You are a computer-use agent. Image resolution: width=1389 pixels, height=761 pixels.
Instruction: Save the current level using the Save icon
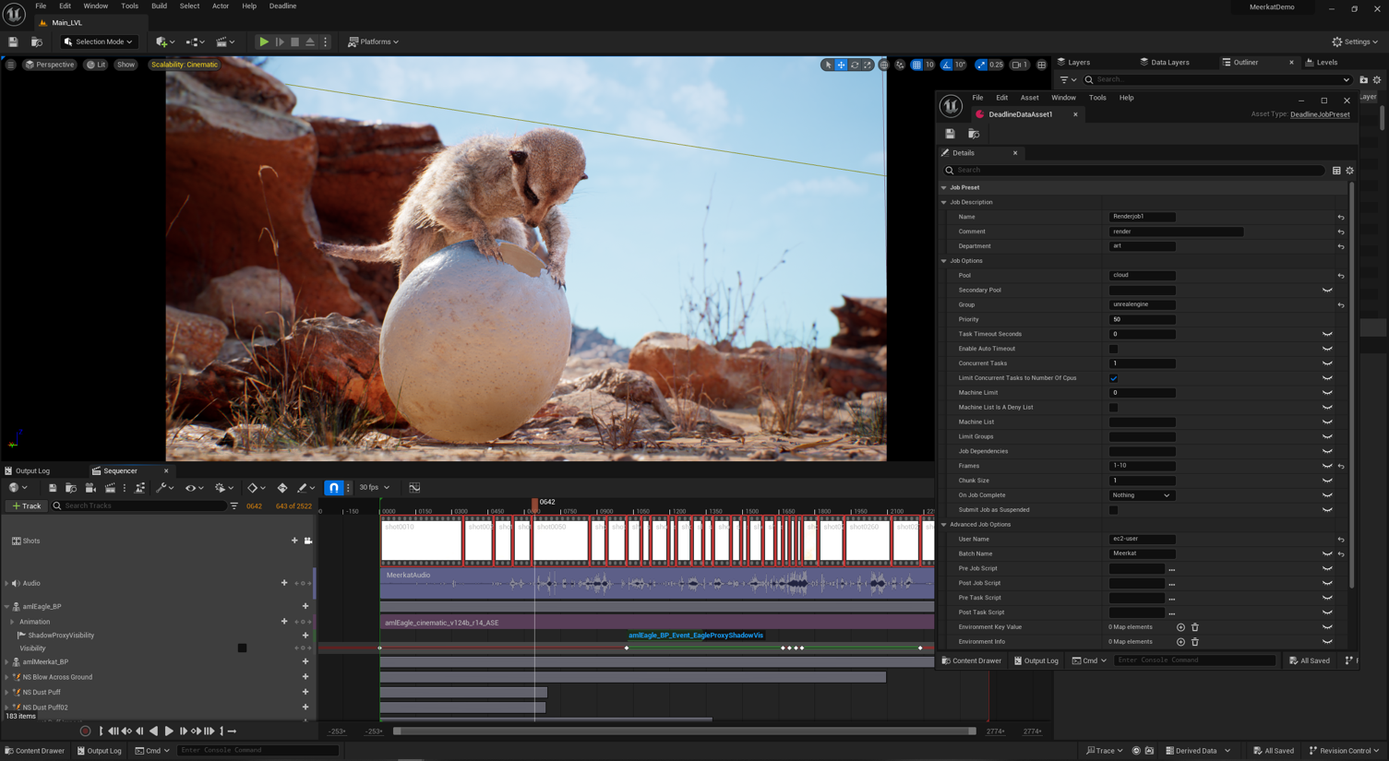coord(12,42)
